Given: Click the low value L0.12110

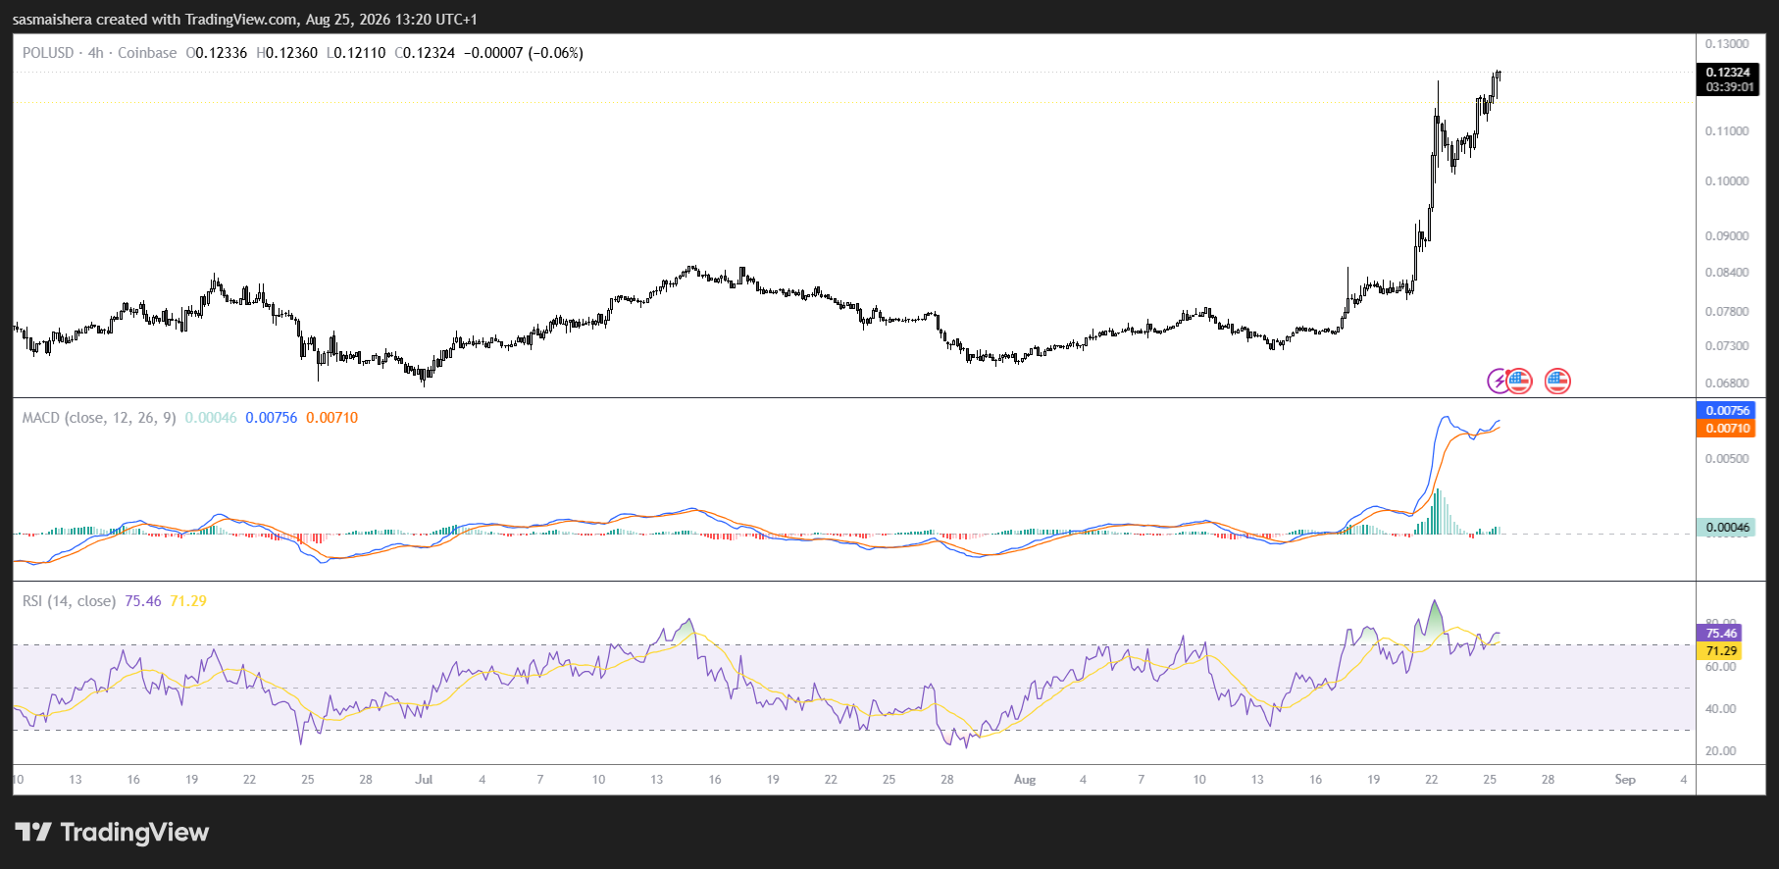Looking at the screenshot, I should [356, 53].
